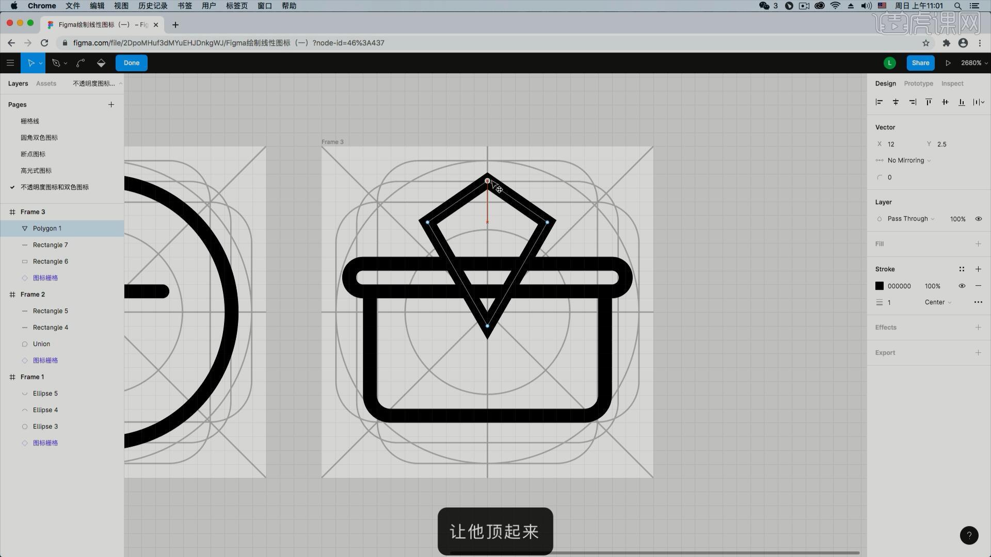991x557 pixels.
Task: Click the Add effect plus icon
Action: click(979, 327)
